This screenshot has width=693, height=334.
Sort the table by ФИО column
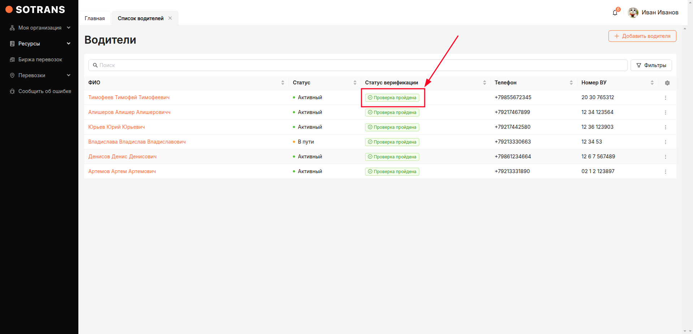(282, 83)
